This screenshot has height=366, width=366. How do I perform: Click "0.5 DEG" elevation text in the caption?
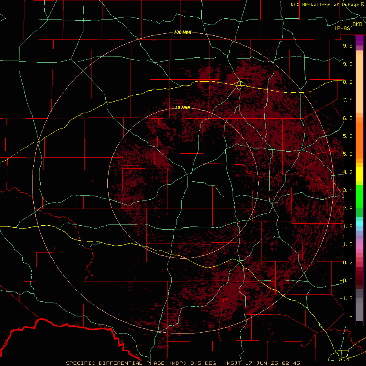(x=203, y=363)
